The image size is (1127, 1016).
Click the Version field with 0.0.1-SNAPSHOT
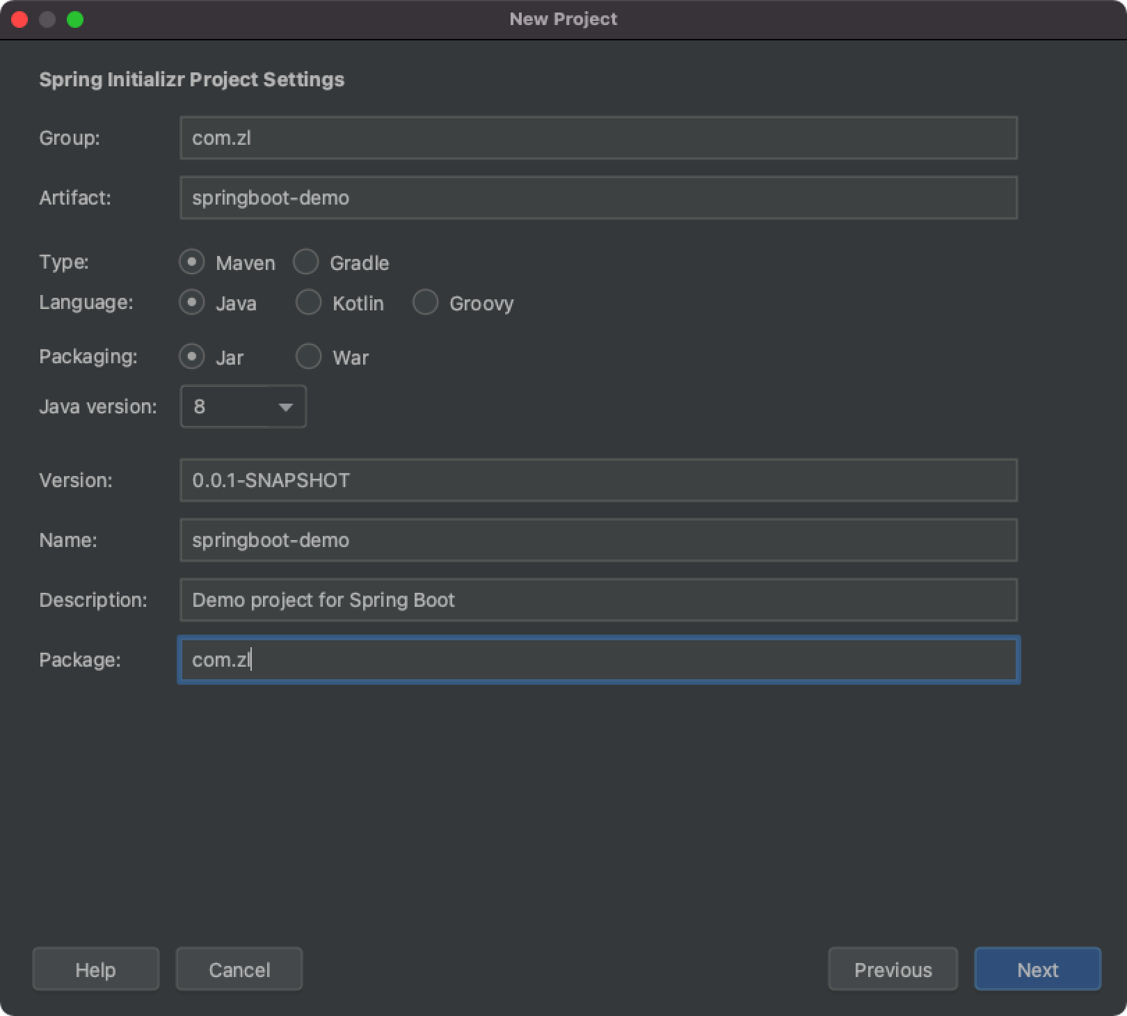[x=598, y=480]
